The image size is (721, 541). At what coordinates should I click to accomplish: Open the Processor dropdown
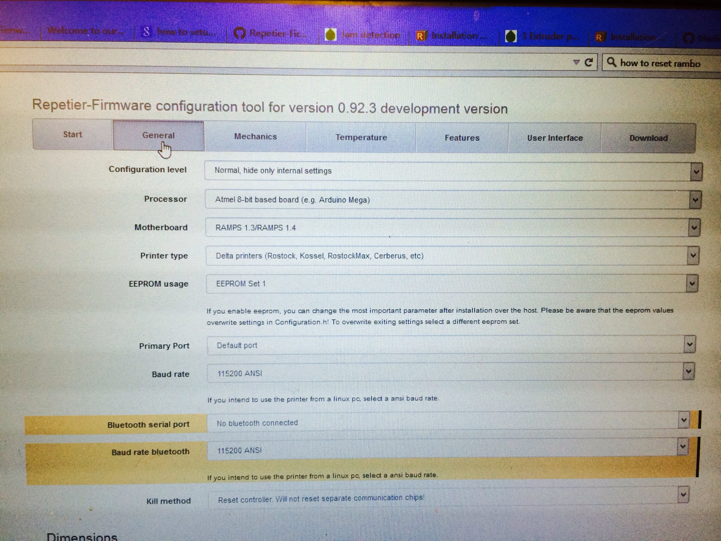click(x=695, y=200)
